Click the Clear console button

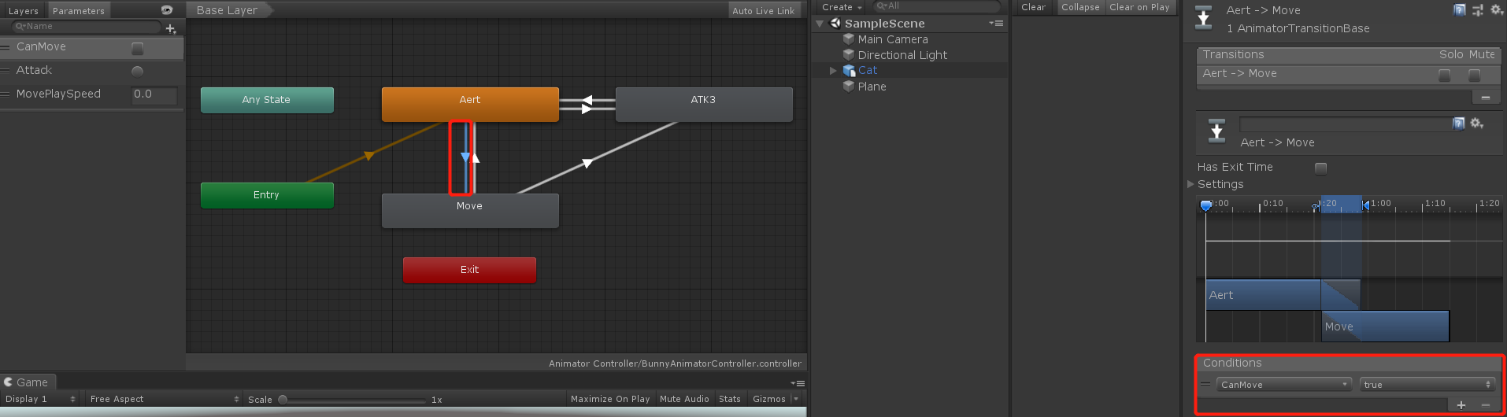(x=1034, y=7)
